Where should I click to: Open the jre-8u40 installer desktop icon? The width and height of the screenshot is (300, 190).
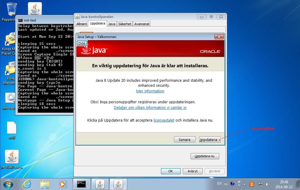point(12,157)
